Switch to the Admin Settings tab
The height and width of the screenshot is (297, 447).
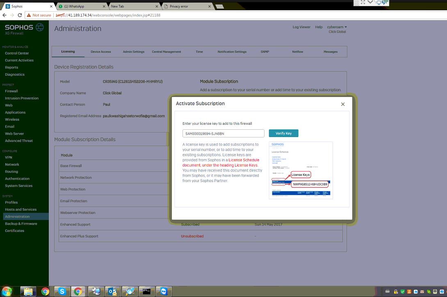(133, 52)
